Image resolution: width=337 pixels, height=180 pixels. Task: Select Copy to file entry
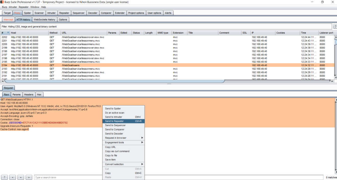coord(124,155)
